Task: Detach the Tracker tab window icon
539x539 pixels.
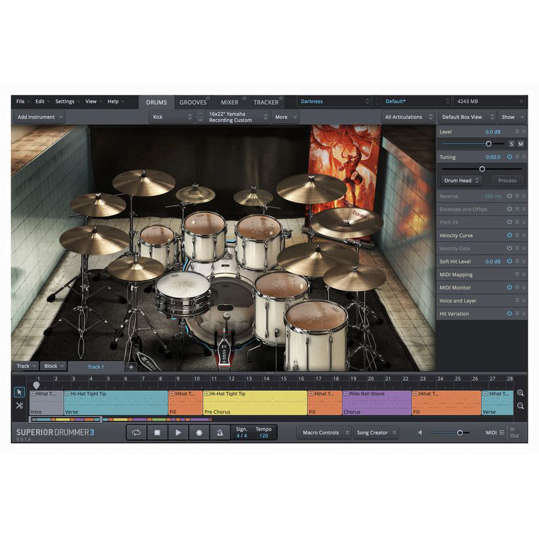Action: click(x=281, y=99)
